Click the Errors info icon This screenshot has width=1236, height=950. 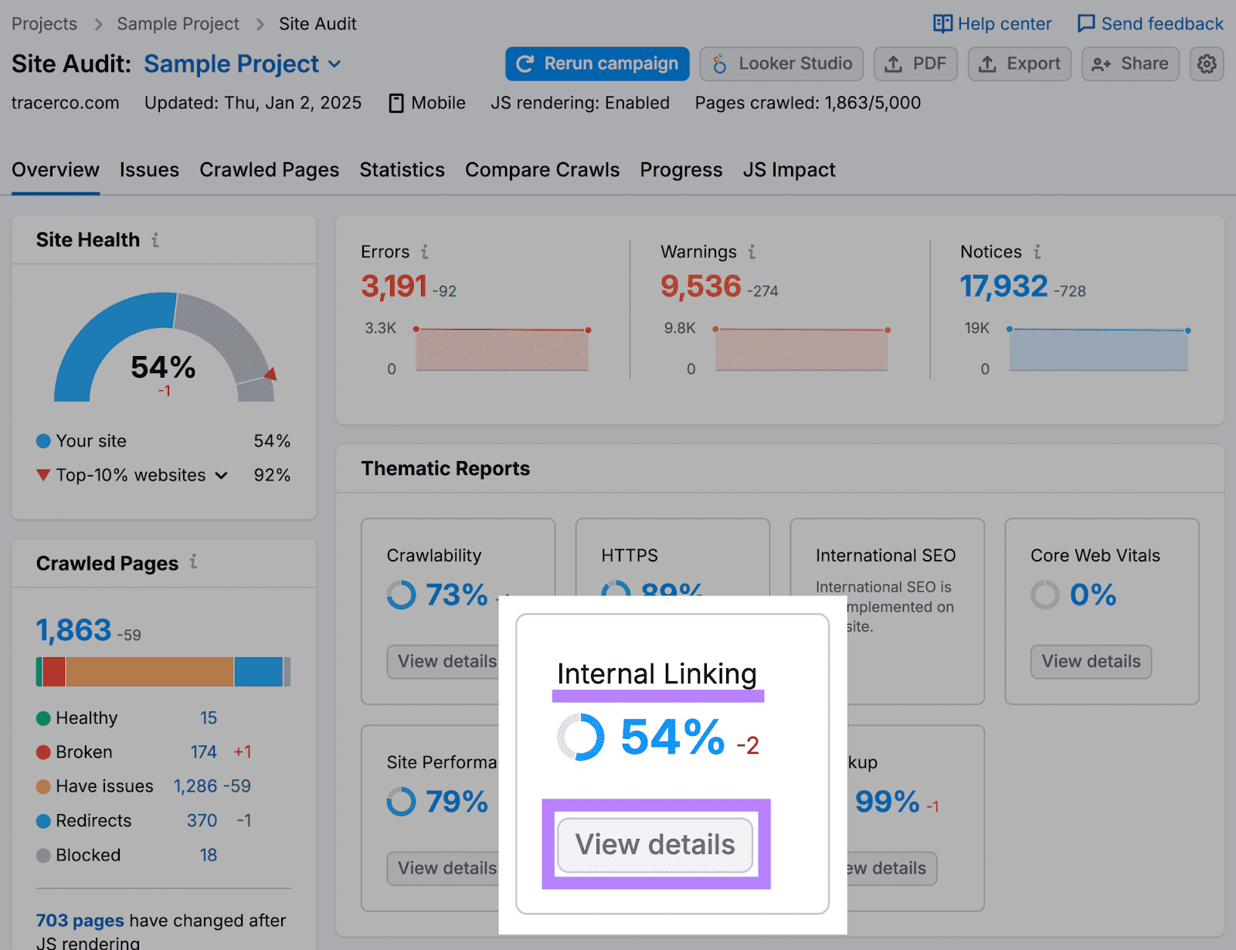coord(424,252)
